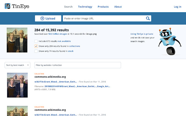Click the Log in link

coord(177,7)
